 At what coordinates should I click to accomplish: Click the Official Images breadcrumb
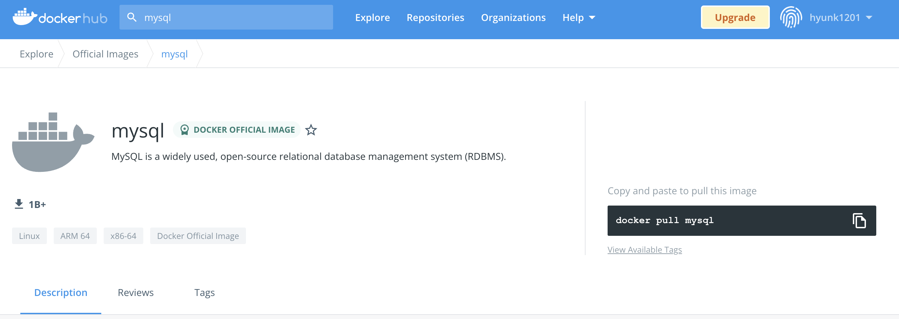point(105,54)
